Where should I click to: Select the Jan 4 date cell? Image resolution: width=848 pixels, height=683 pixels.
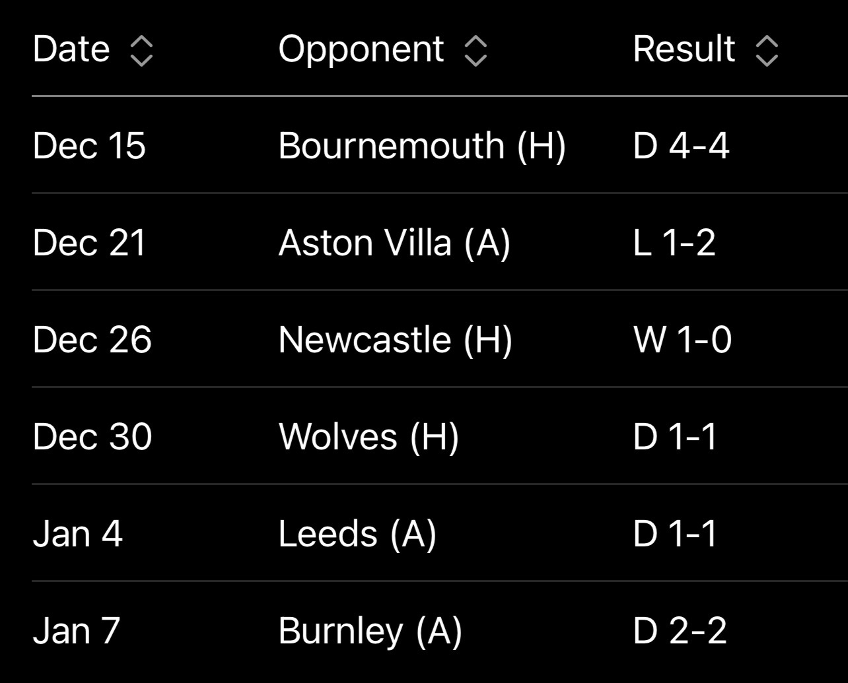(x=78, y=533)
